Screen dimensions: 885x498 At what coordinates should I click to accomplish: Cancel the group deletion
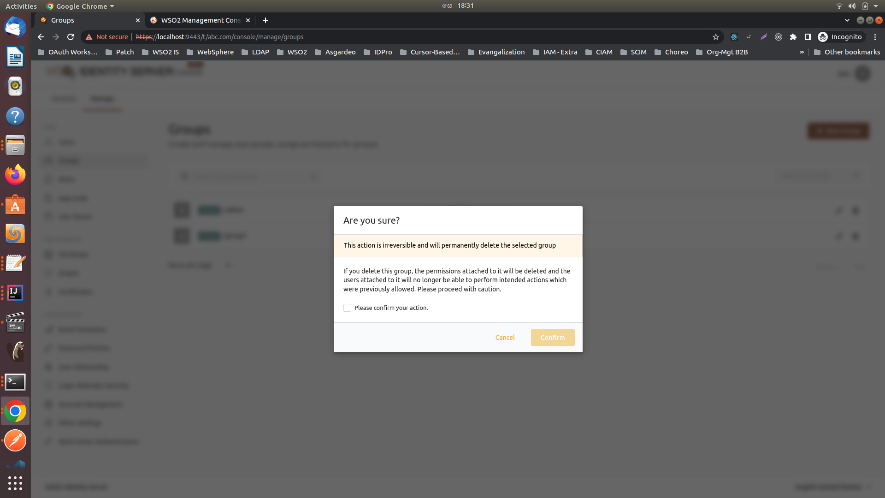click(x=505, y=337)
